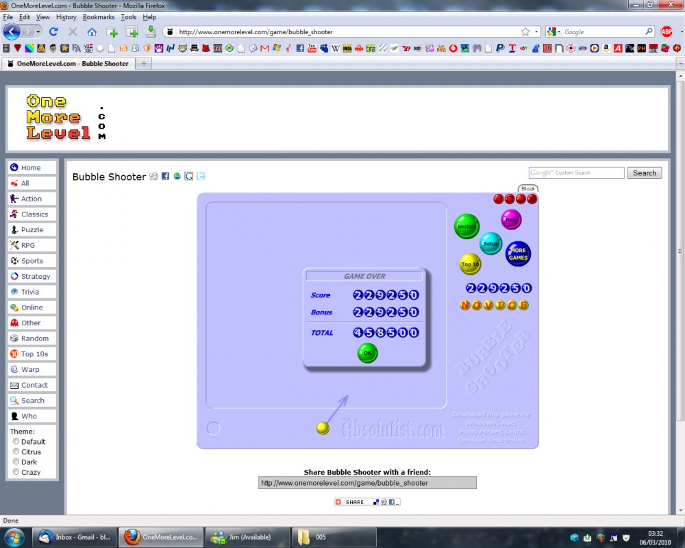685x548 pixels.
Task: Open the Strategy games category
Action: click(32, 276)
